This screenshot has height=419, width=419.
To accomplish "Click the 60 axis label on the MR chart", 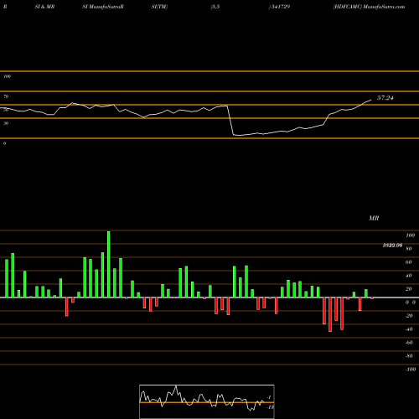I will [x=409, y=262].
